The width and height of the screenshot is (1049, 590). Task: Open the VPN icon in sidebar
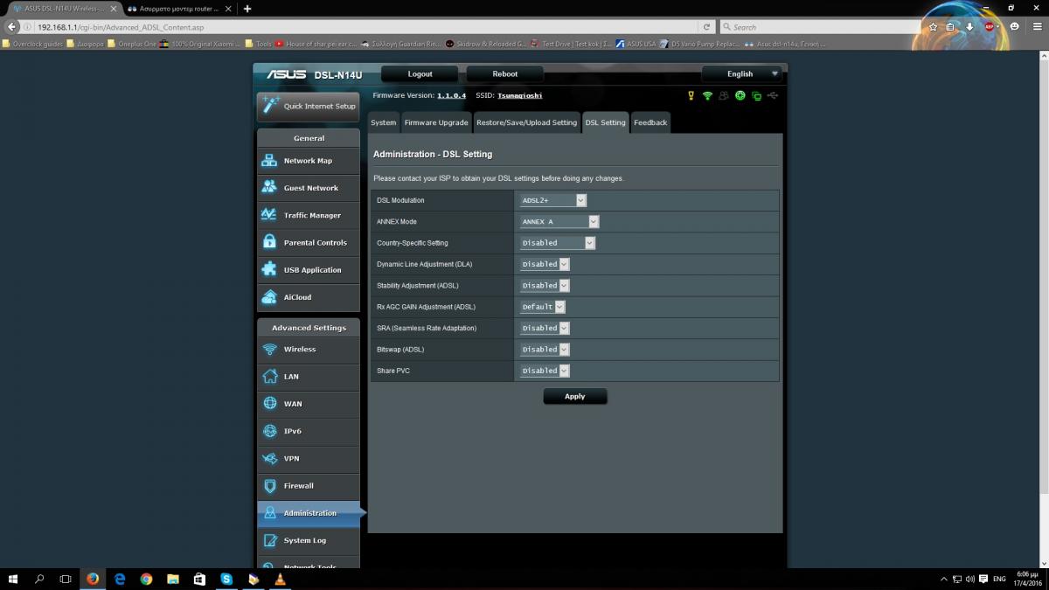(x=269, y=458)
